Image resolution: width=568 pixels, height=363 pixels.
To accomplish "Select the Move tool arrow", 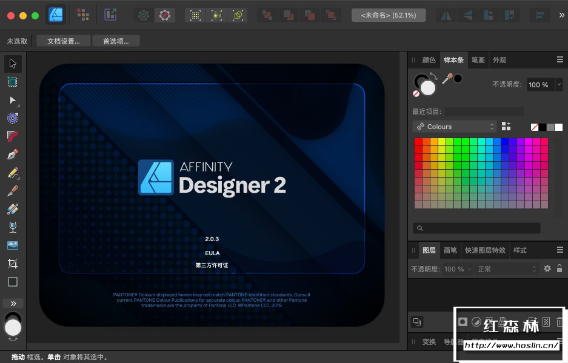I will click(13, 64).
